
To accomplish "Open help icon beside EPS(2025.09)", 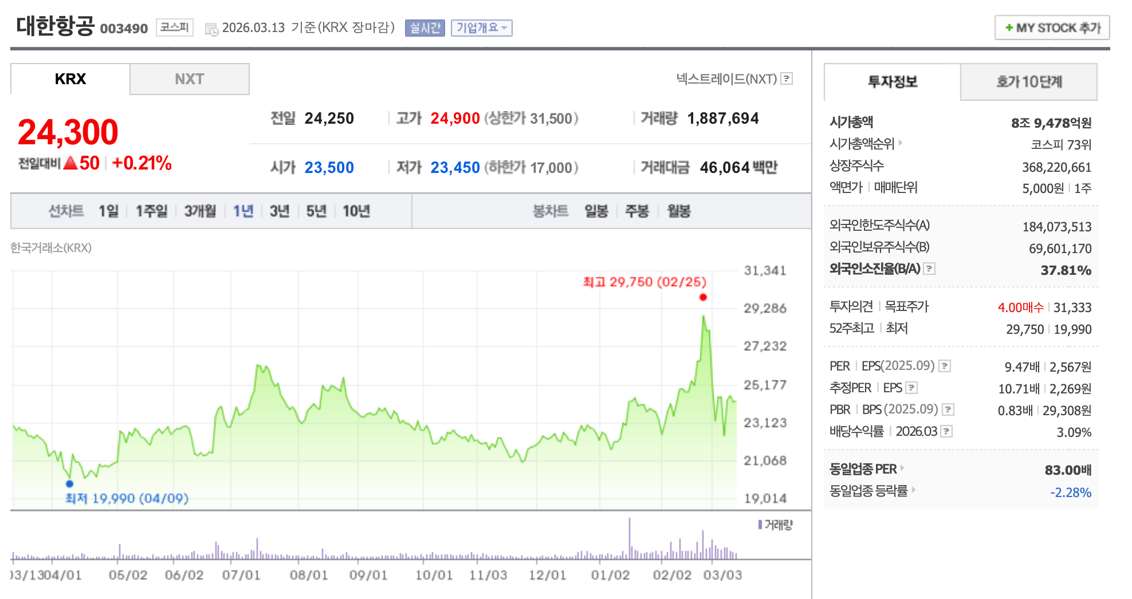I will (x=945, y=365).
